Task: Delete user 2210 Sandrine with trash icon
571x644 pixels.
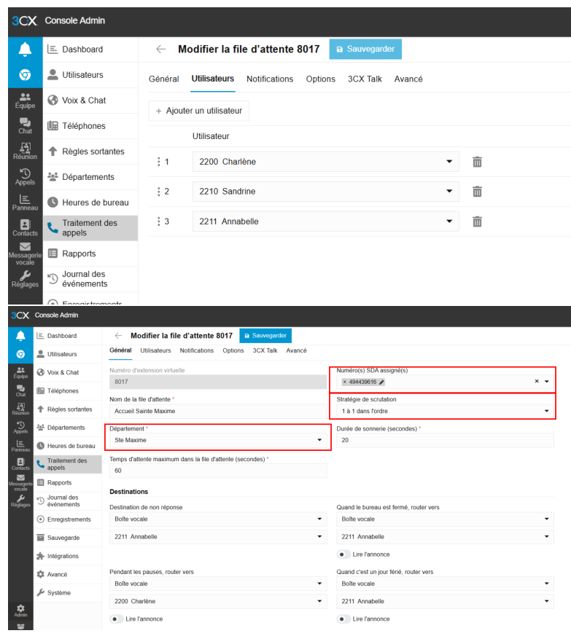Action: [477, 192]
